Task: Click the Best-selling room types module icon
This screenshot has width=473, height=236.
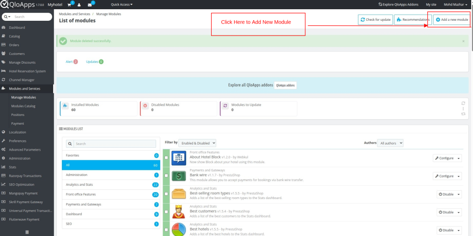Action: (x=179, y=194)
